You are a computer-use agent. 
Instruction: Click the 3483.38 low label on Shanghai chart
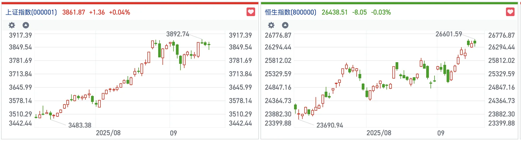point(80,125)
